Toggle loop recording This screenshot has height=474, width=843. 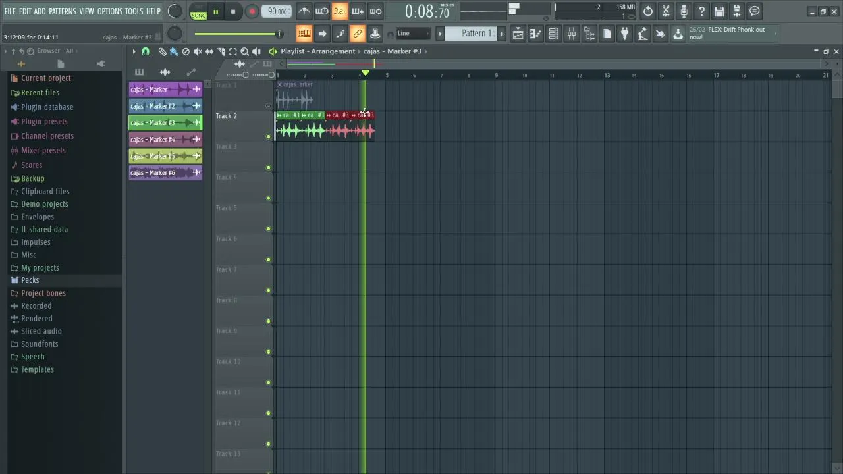tap(375, 11)
